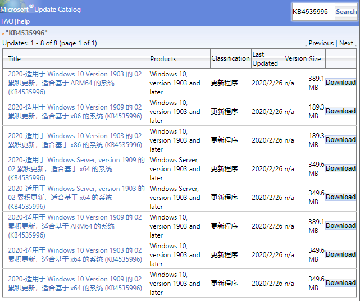
Task: Download the Windows 10 1909 x86 update
Action: [340, 111]
